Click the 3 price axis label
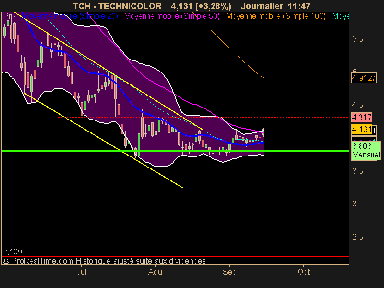 pyautogui.click(x=354, y=204)
